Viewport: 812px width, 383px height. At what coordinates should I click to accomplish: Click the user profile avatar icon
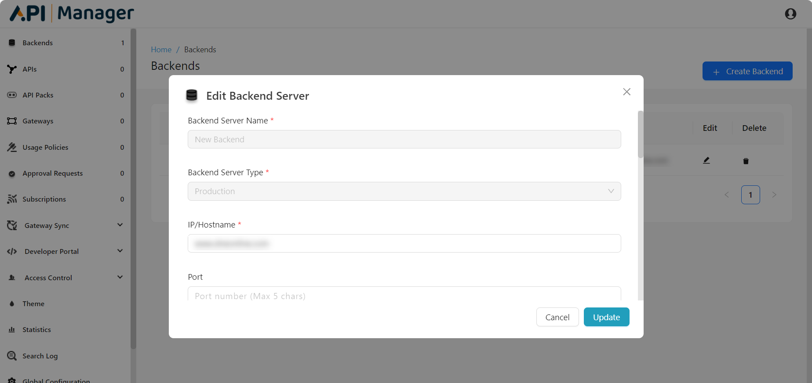coord(790,14)
